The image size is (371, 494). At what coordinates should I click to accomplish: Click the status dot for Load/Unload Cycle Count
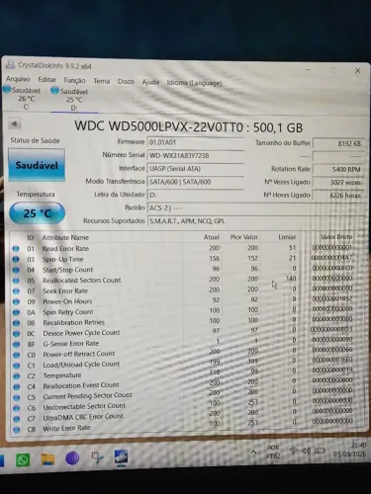click(16, 366)
